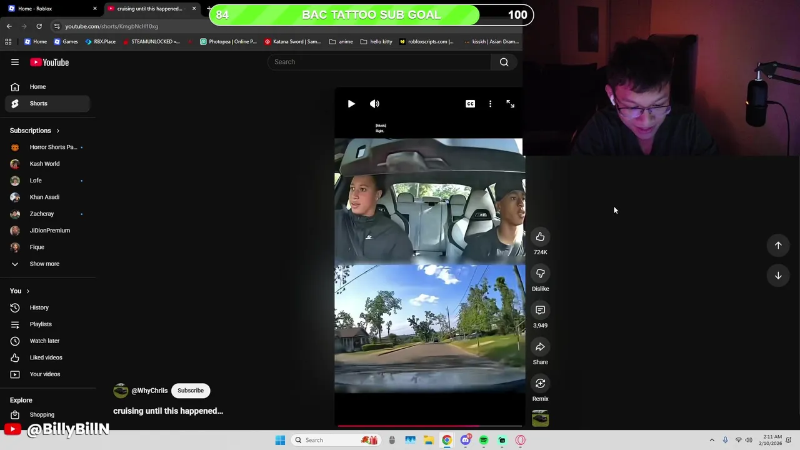Open the STEAMUNLOCKED bookmark
This screenshot has height=450, width=800.
point(151,42)
